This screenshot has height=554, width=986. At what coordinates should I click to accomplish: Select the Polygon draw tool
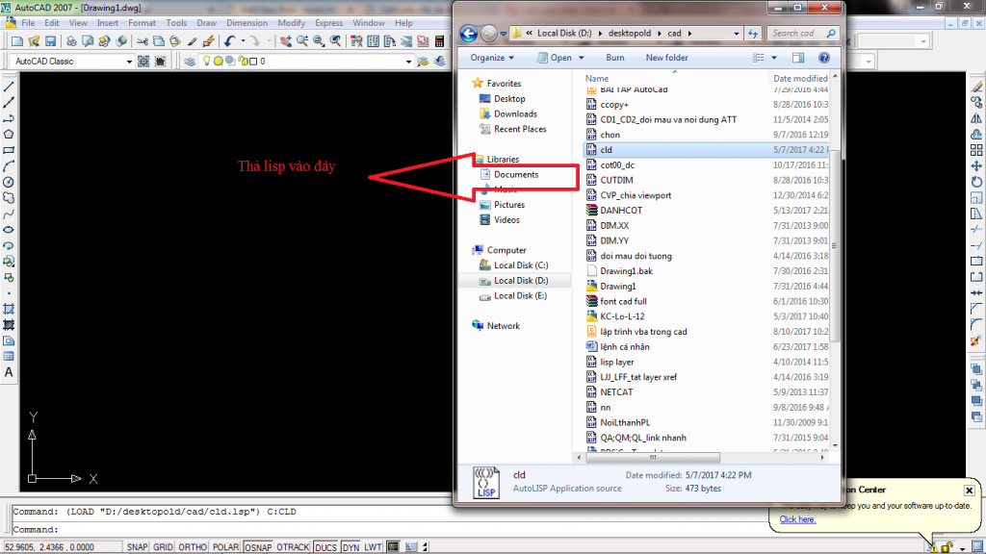9,135
